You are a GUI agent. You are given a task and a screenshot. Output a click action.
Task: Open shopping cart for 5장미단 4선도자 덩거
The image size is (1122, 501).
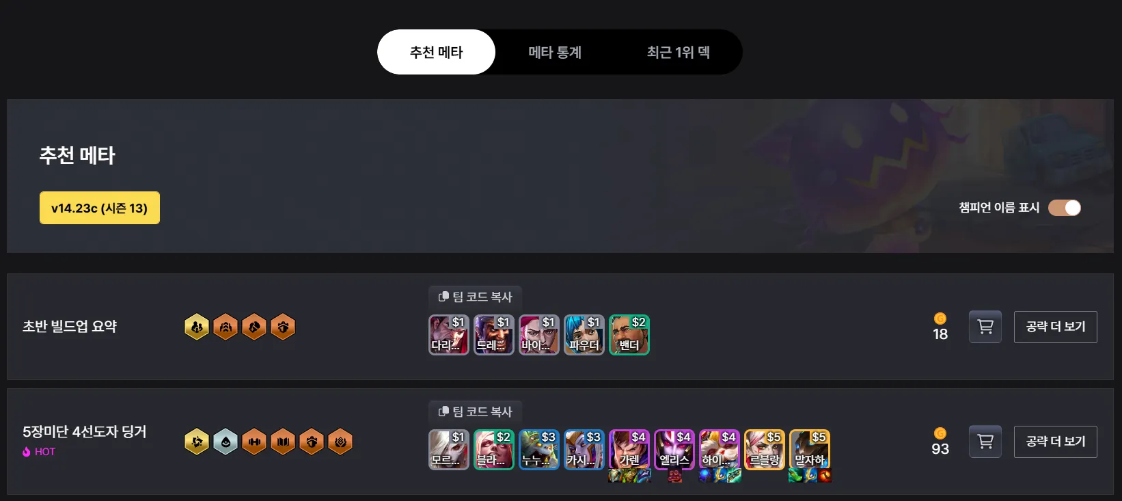pyautogui.click(x=985, y=442)
